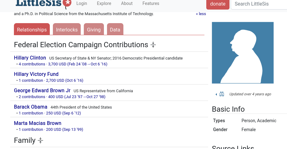Click the 'US Representative from California' description

(x=103, y=91)
